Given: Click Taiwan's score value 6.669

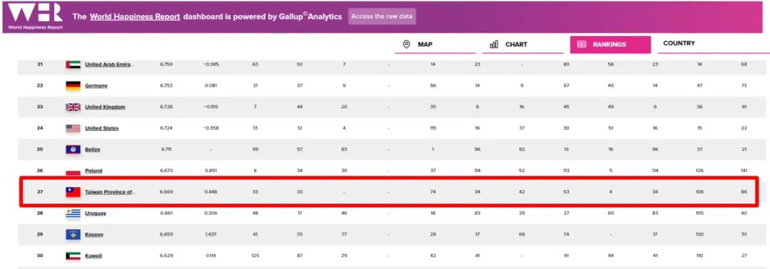Looking at the screenshot, I should tap(166, 192).
